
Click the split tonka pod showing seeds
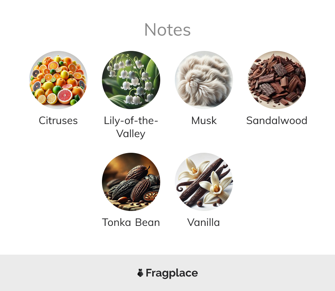click(x=151, y=196)
